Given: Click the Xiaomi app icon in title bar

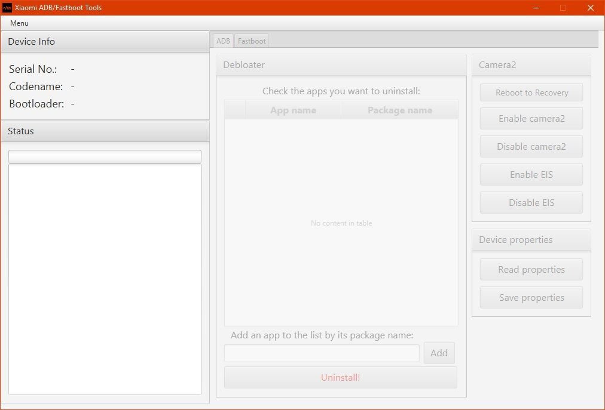Looking at the screenshot, I should (x=7, y=7).
